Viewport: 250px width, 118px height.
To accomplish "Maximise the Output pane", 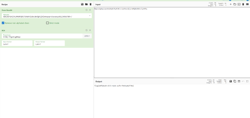I will [x=247, y=81].
